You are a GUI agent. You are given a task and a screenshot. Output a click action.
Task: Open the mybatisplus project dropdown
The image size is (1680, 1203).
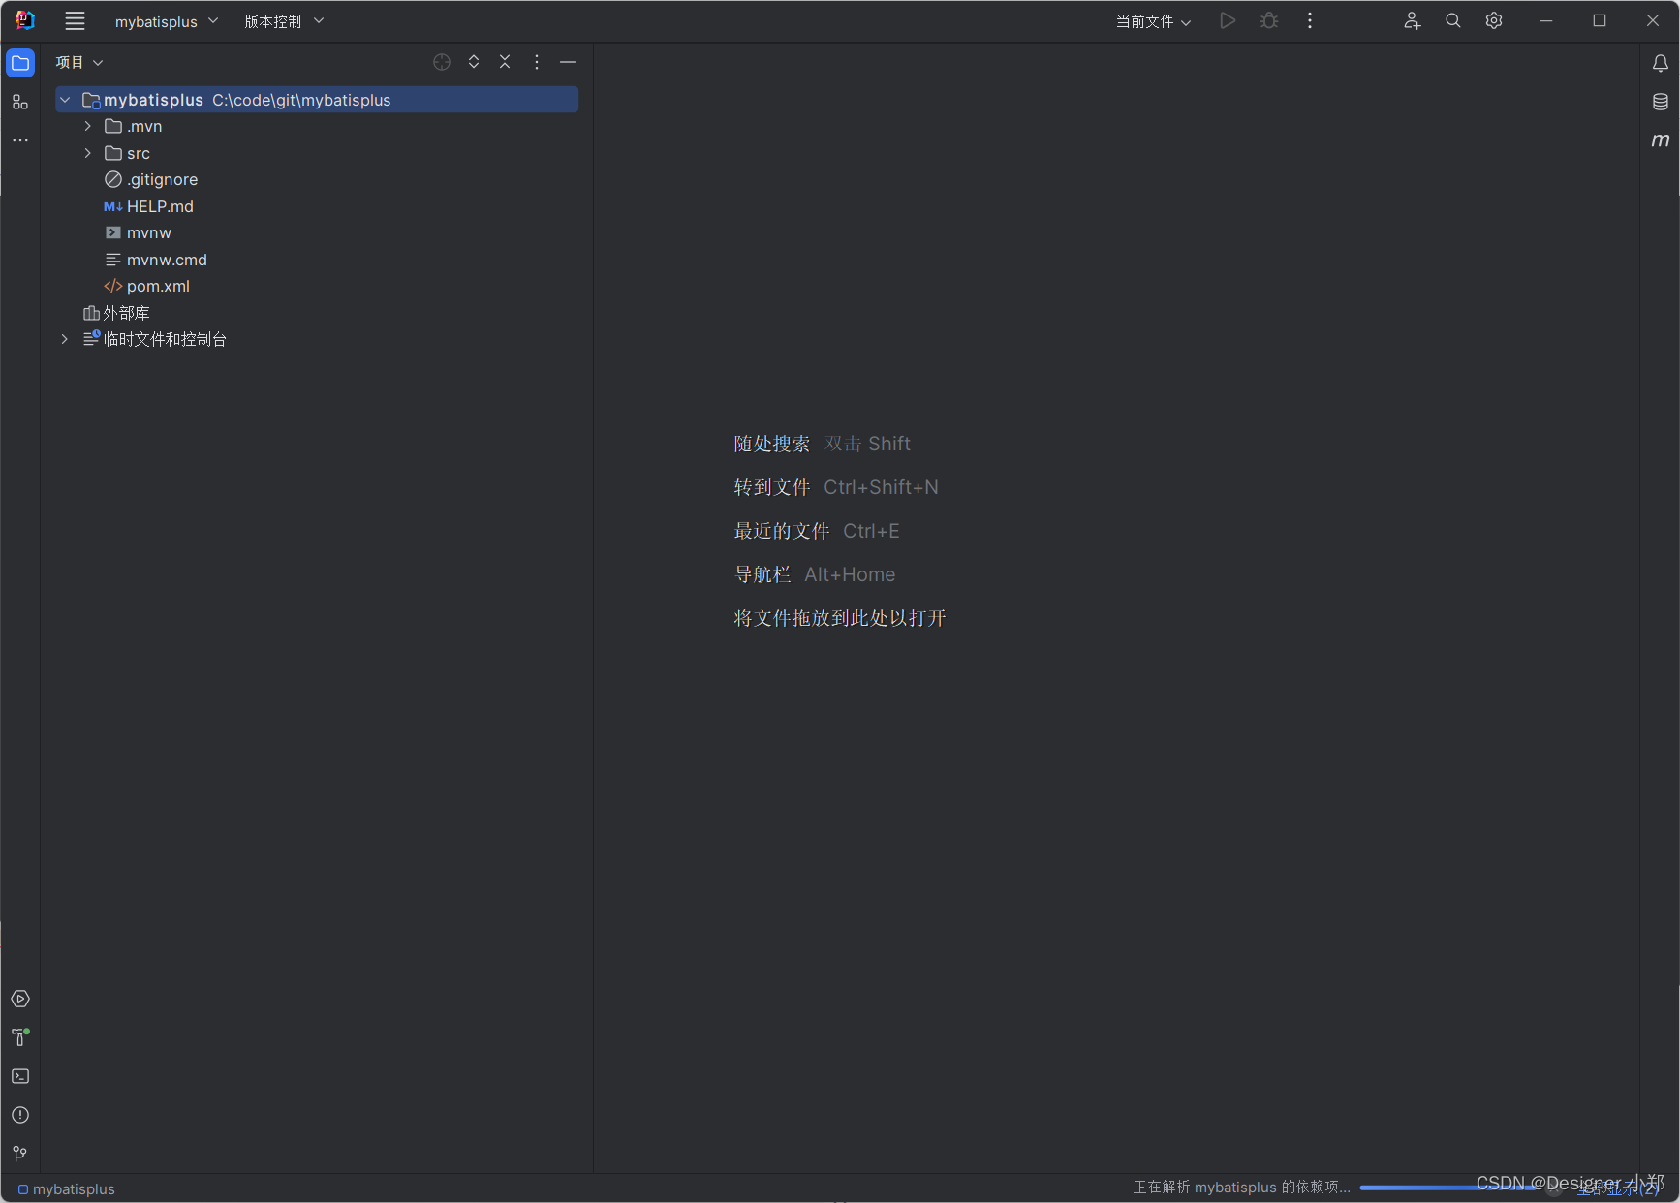tap(167, 21)
